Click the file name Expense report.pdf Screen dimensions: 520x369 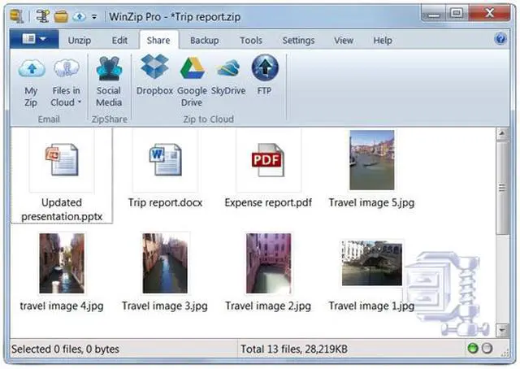pos(268,202)
